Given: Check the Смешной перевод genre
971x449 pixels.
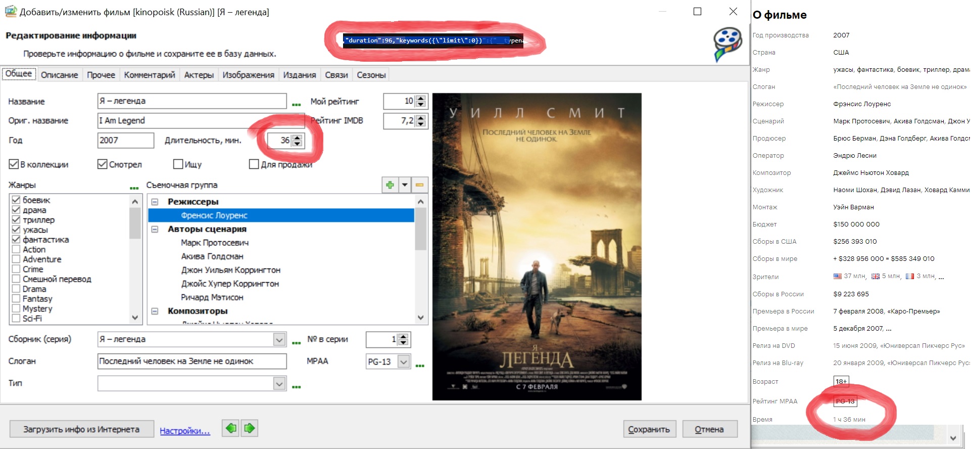Looking at the screenshot, I should click(16, 279).
